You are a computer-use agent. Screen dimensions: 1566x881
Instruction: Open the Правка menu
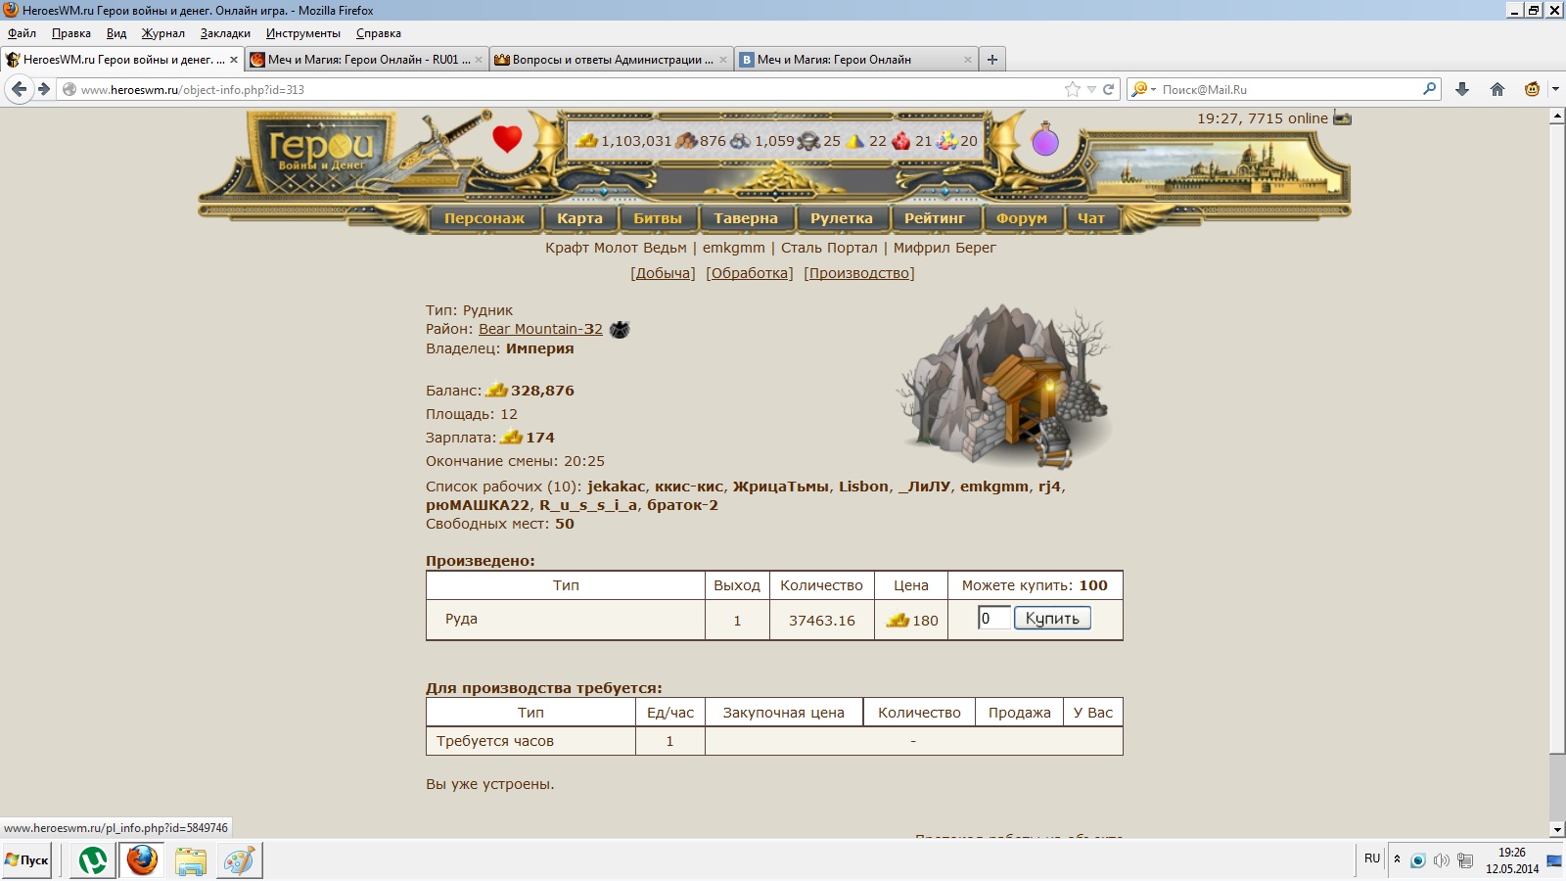click(x=71, y=33)
